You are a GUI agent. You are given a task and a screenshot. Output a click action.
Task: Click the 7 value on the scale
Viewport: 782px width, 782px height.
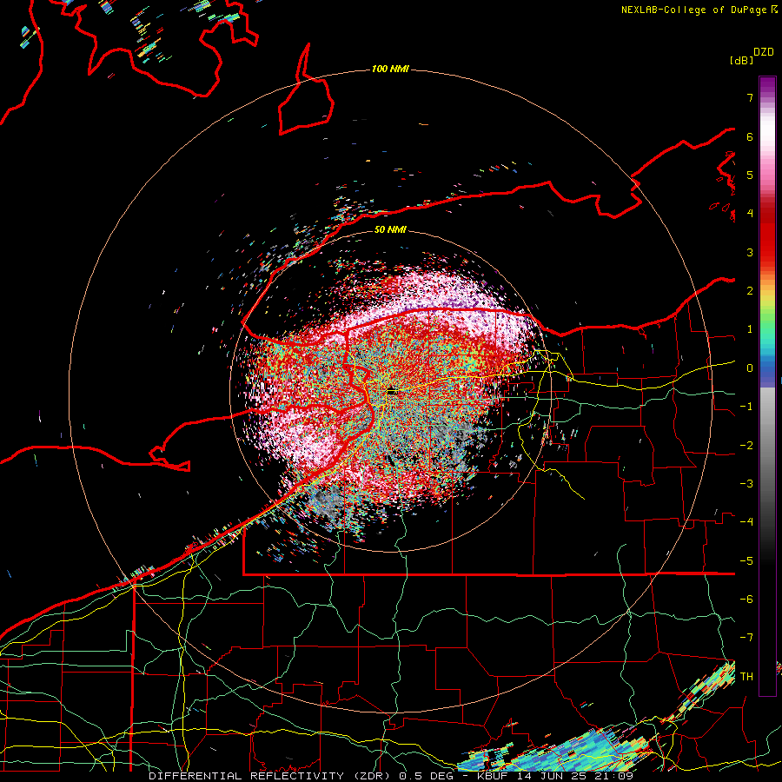(x=750, y=97)
